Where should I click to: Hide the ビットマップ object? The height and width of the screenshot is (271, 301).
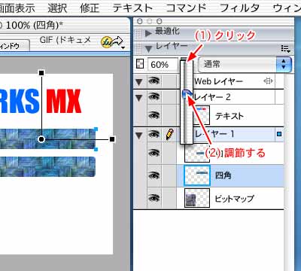[x=154, y=198]
